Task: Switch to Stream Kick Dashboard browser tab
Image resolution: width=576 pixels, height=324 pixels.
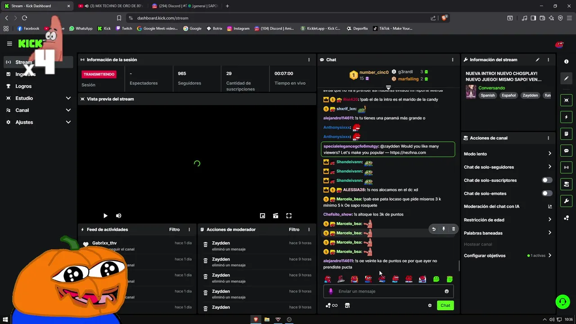Action: pos(37,6)
